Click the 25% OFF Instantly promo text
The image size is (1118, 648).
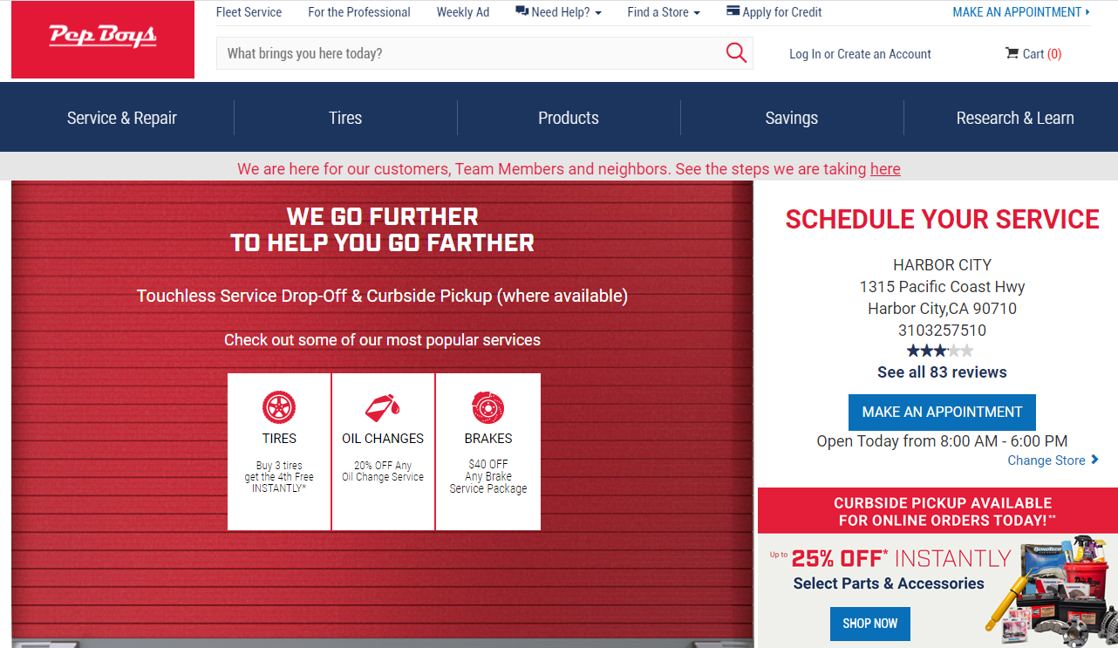pos(901,558)
